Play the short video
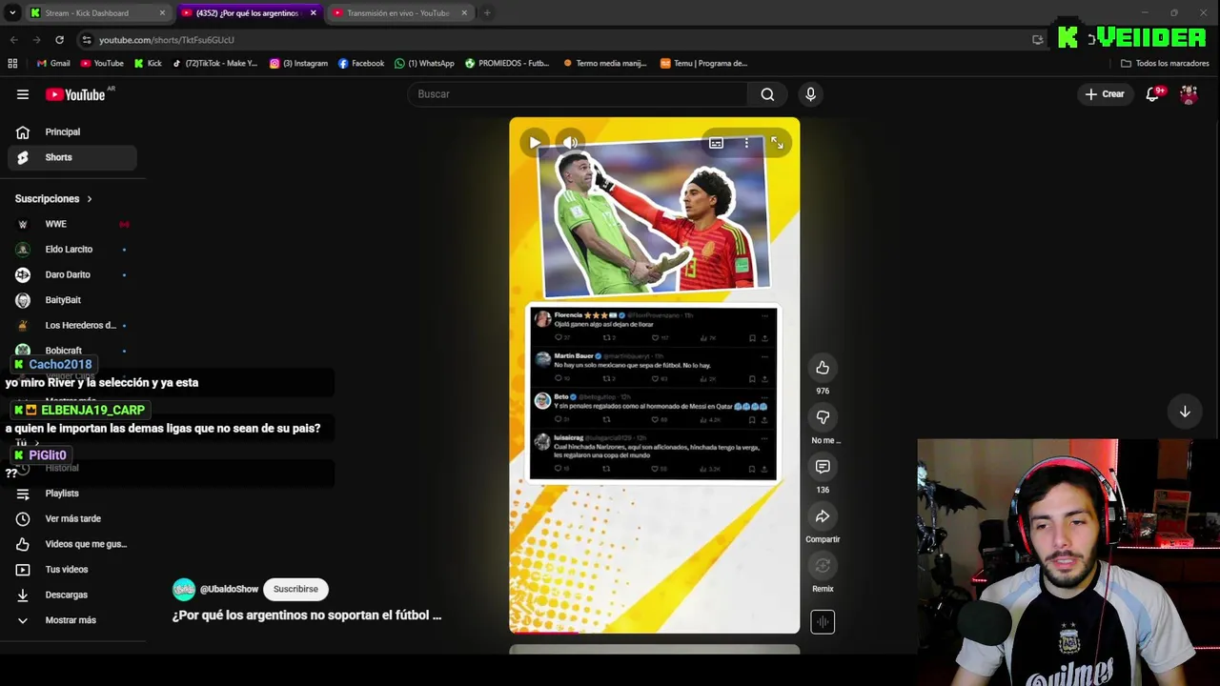This screenshot has width=1220, height=686. (x=535, y=143)
